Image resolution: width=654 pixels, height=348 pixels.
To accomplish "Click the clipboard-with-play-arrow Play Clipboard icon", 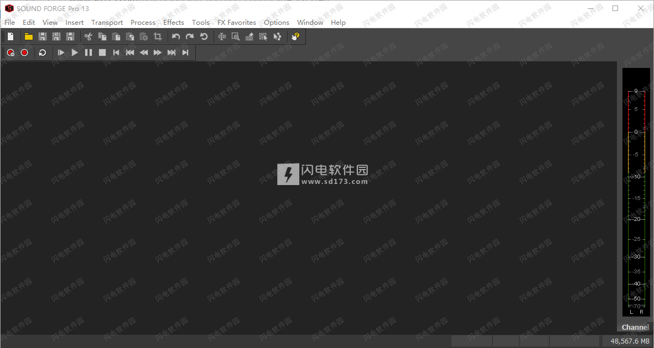I will coord(143,36).
